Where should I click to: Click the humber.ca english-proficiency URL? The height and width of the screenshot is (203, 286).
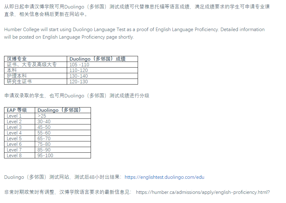(203, 192)
